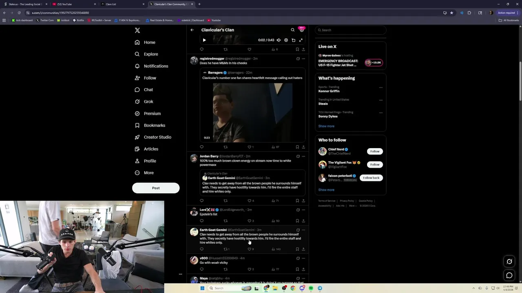Join Myron Gaines live broadcast

(374, 63)
